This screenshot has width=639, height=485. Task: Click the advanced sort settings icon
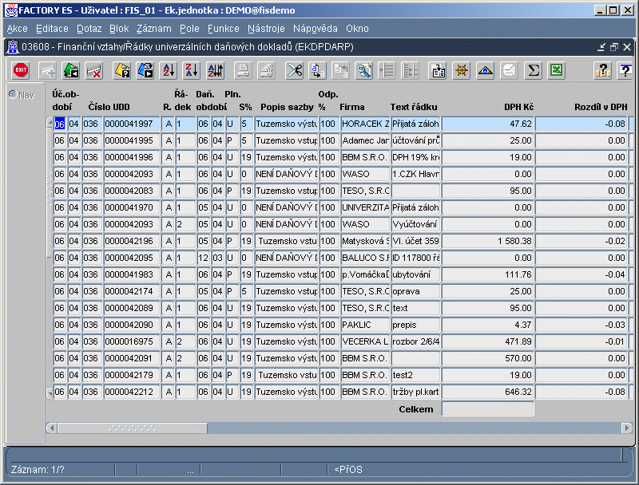click(x=216, y=70)
